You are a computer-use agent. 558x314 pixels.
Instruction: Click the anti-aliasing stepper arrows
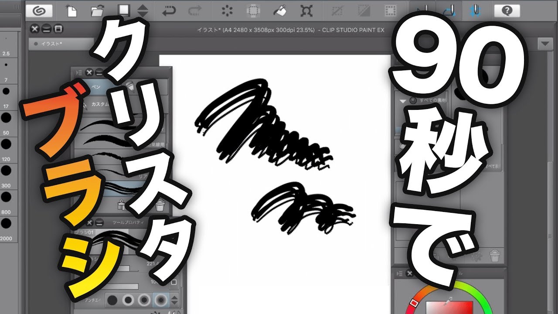pyautogui.click(x=174, y=300)
